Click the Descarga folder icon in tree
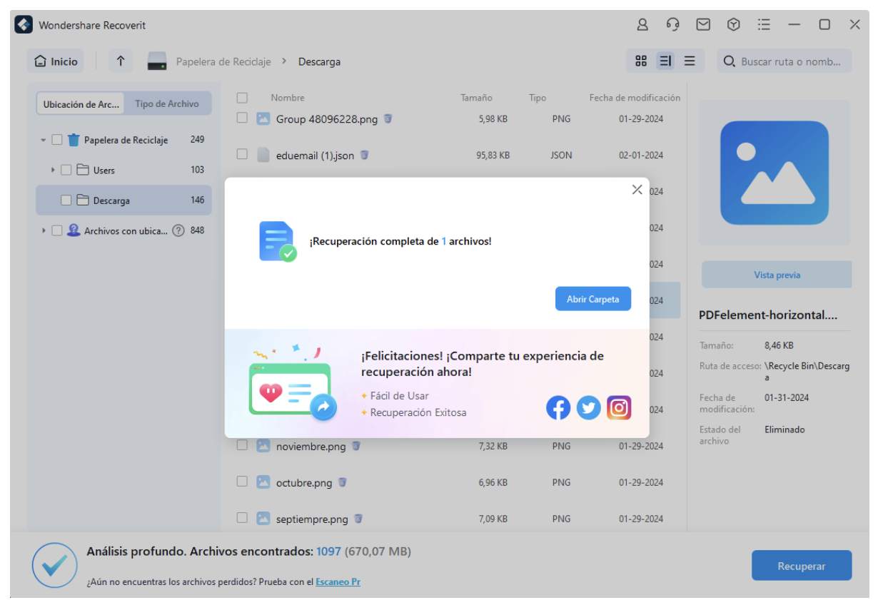Image resolution: width=878 pixels, height=605 pixels. click(x=83, y=200)
